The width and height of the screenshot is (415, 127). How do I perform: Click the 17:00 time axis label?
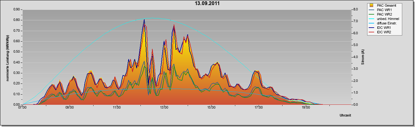259,107
